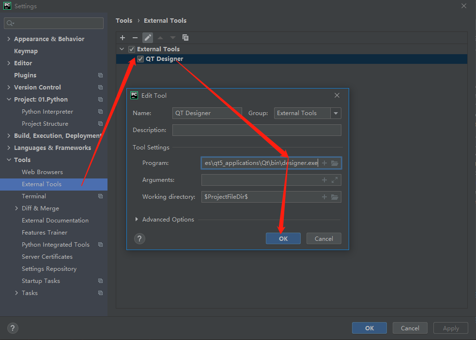Toggle the External Tools group checkbox
Image resolution: width=476 pixels, height=340 pixels.
tap(132, 49)
